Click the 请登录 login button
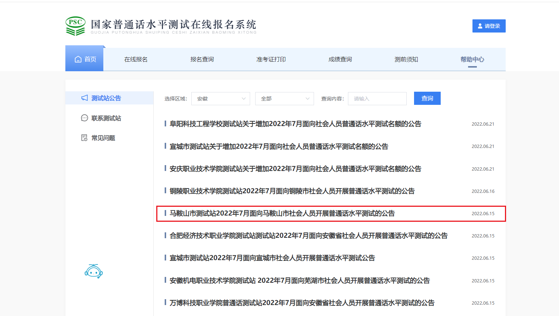Screen dimensions: 559x316 [x=489, y=26]
